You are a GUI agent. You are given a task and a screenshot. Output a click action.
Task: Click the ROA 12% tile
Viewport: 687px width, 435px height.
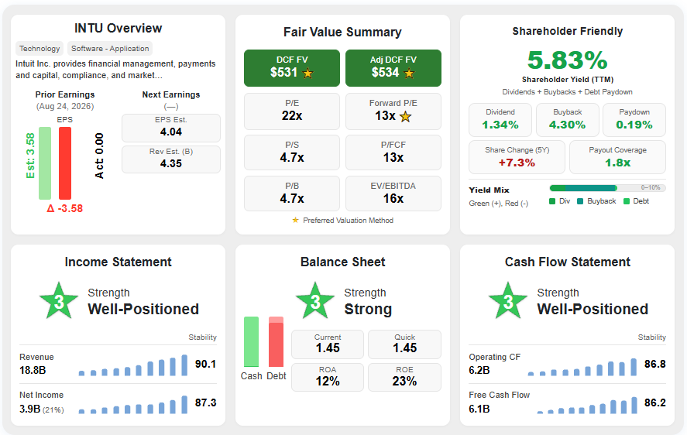[328, 377]
